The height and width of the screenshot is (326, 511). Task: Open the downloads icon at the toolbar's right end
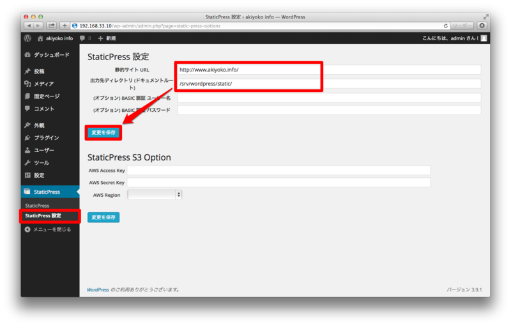point(482,26)
